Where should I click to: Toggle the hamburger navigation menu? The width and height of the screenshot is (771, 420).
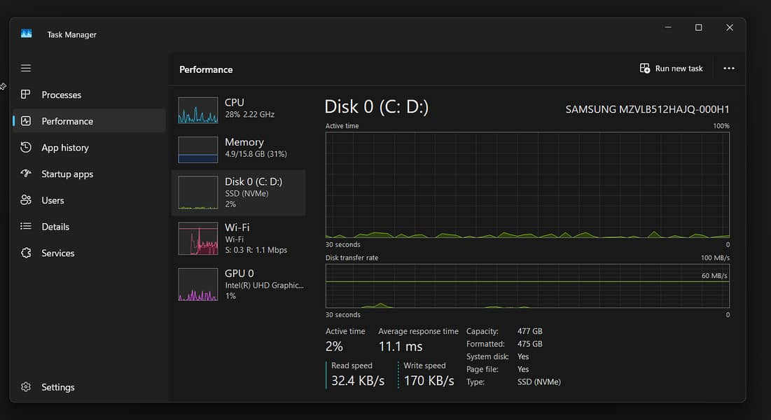(x=26, y=68)
